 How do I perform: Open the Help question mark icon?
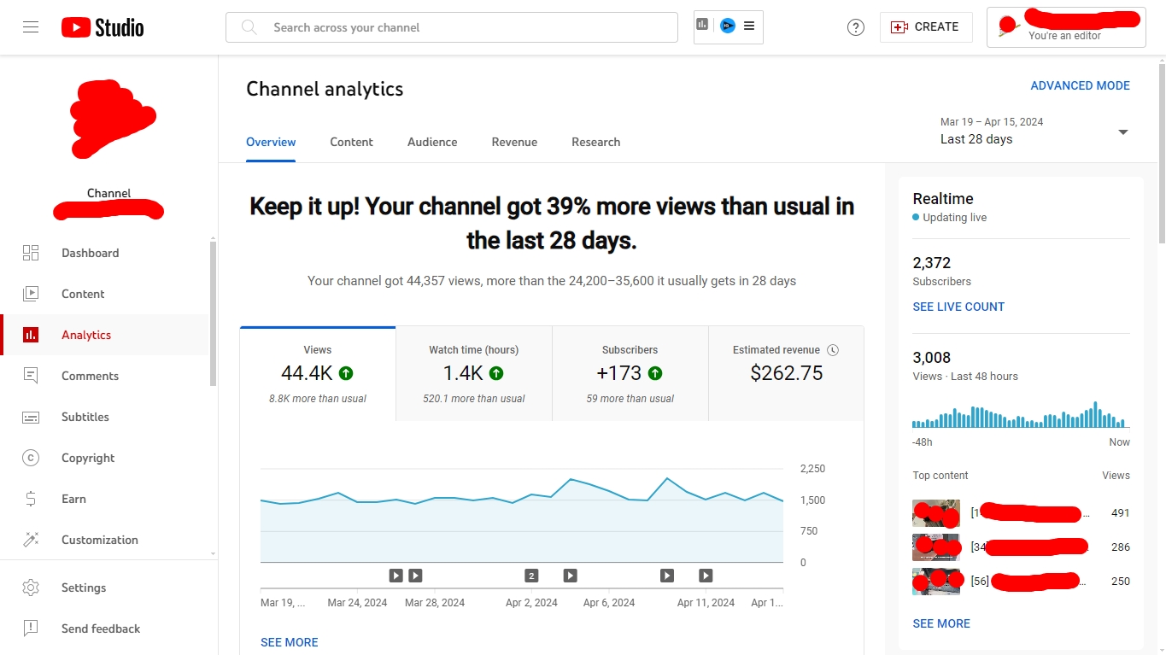click(855, 27)
